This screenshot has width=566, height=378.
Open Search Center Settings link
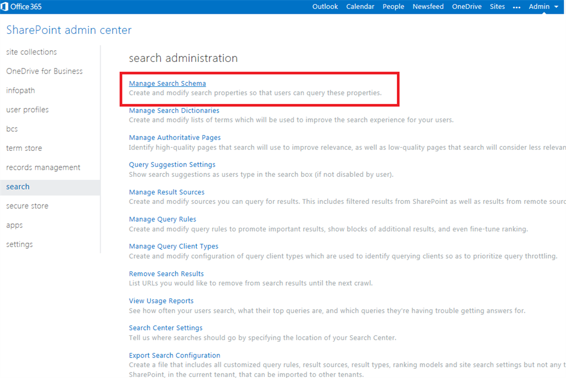(166, 328)
